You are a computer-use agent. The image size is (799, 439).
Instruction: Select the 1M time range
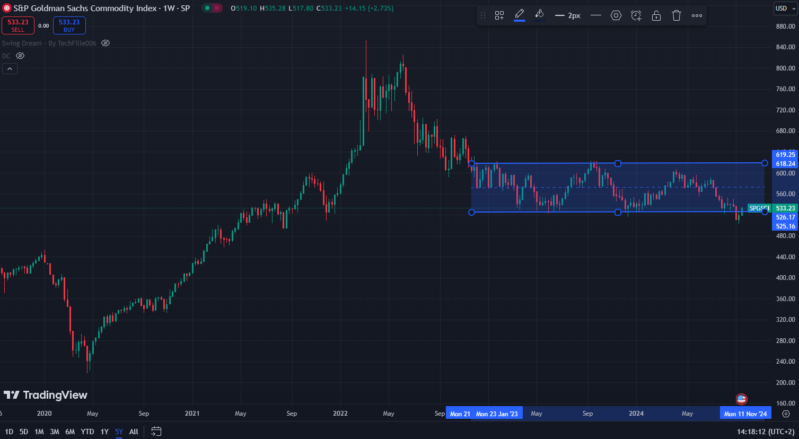(x=39, y=432)
